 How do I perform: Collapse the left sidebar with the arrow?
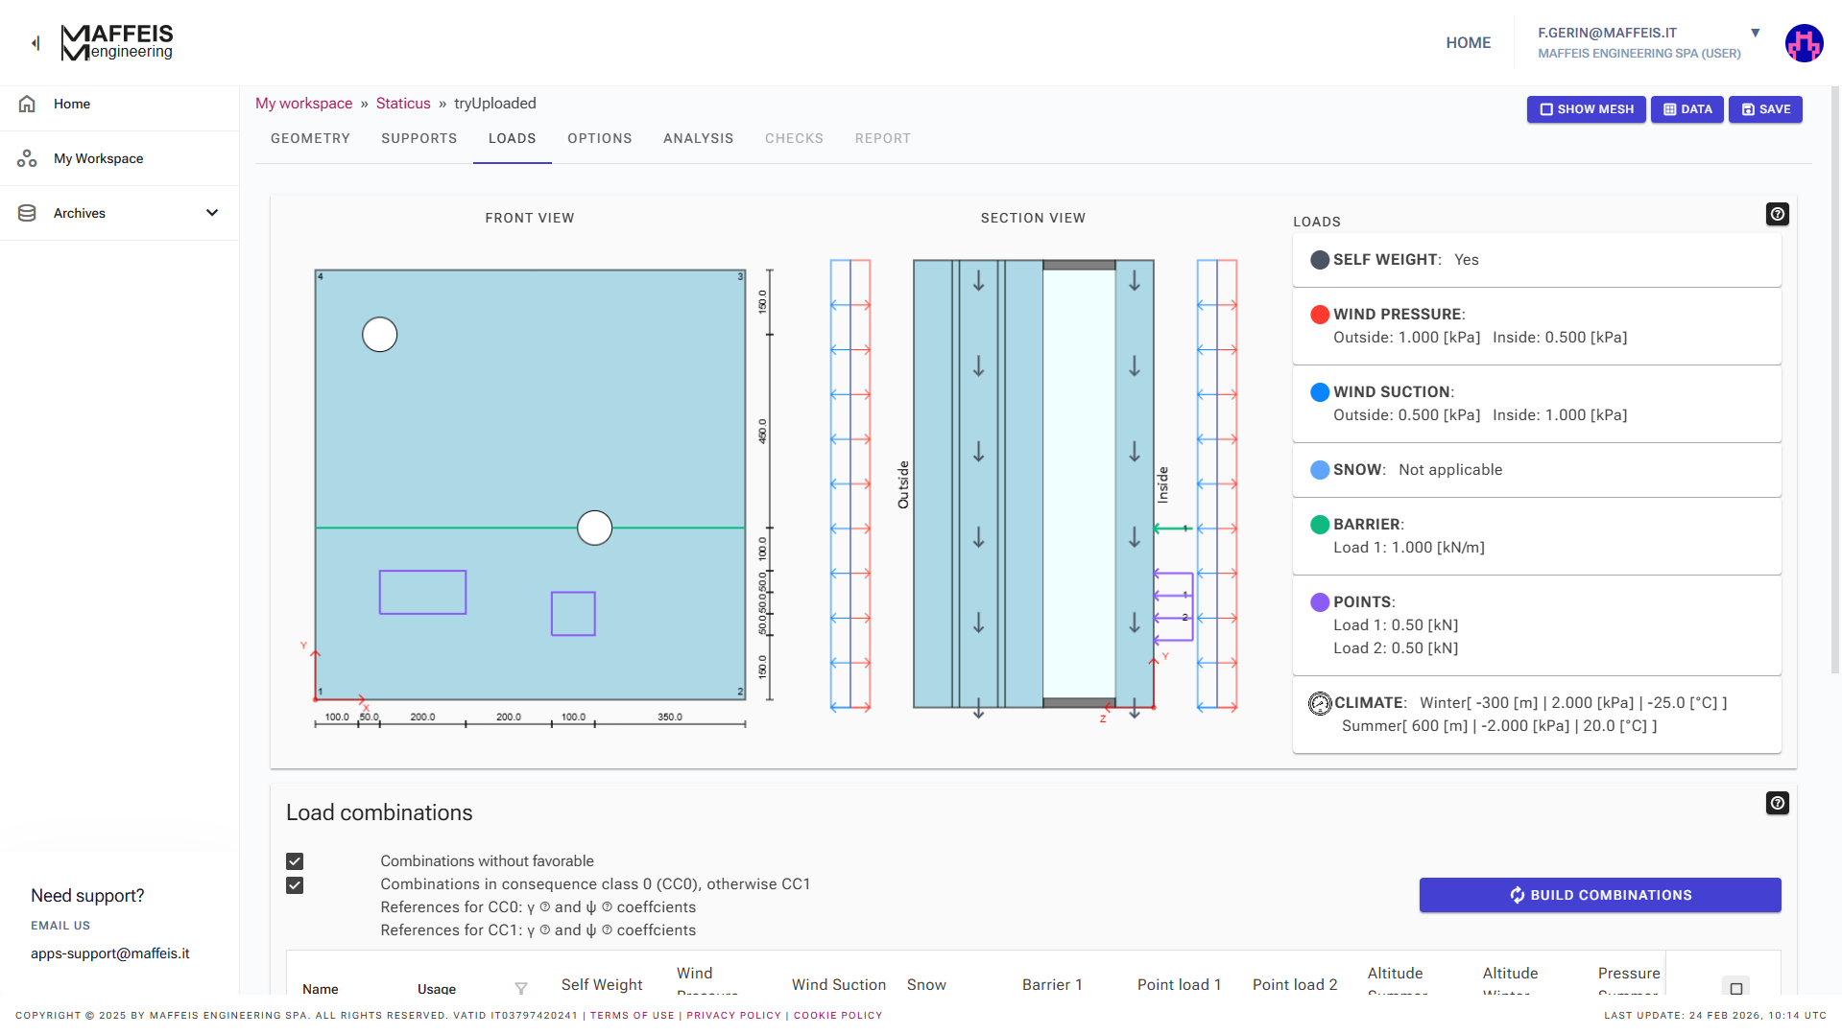click(35, 42)
